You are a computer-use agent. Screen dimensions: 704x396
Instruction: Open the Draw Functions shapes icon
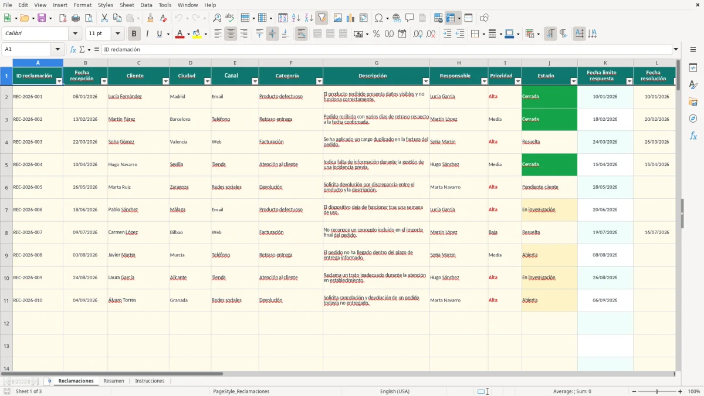(x=484, y=18)
